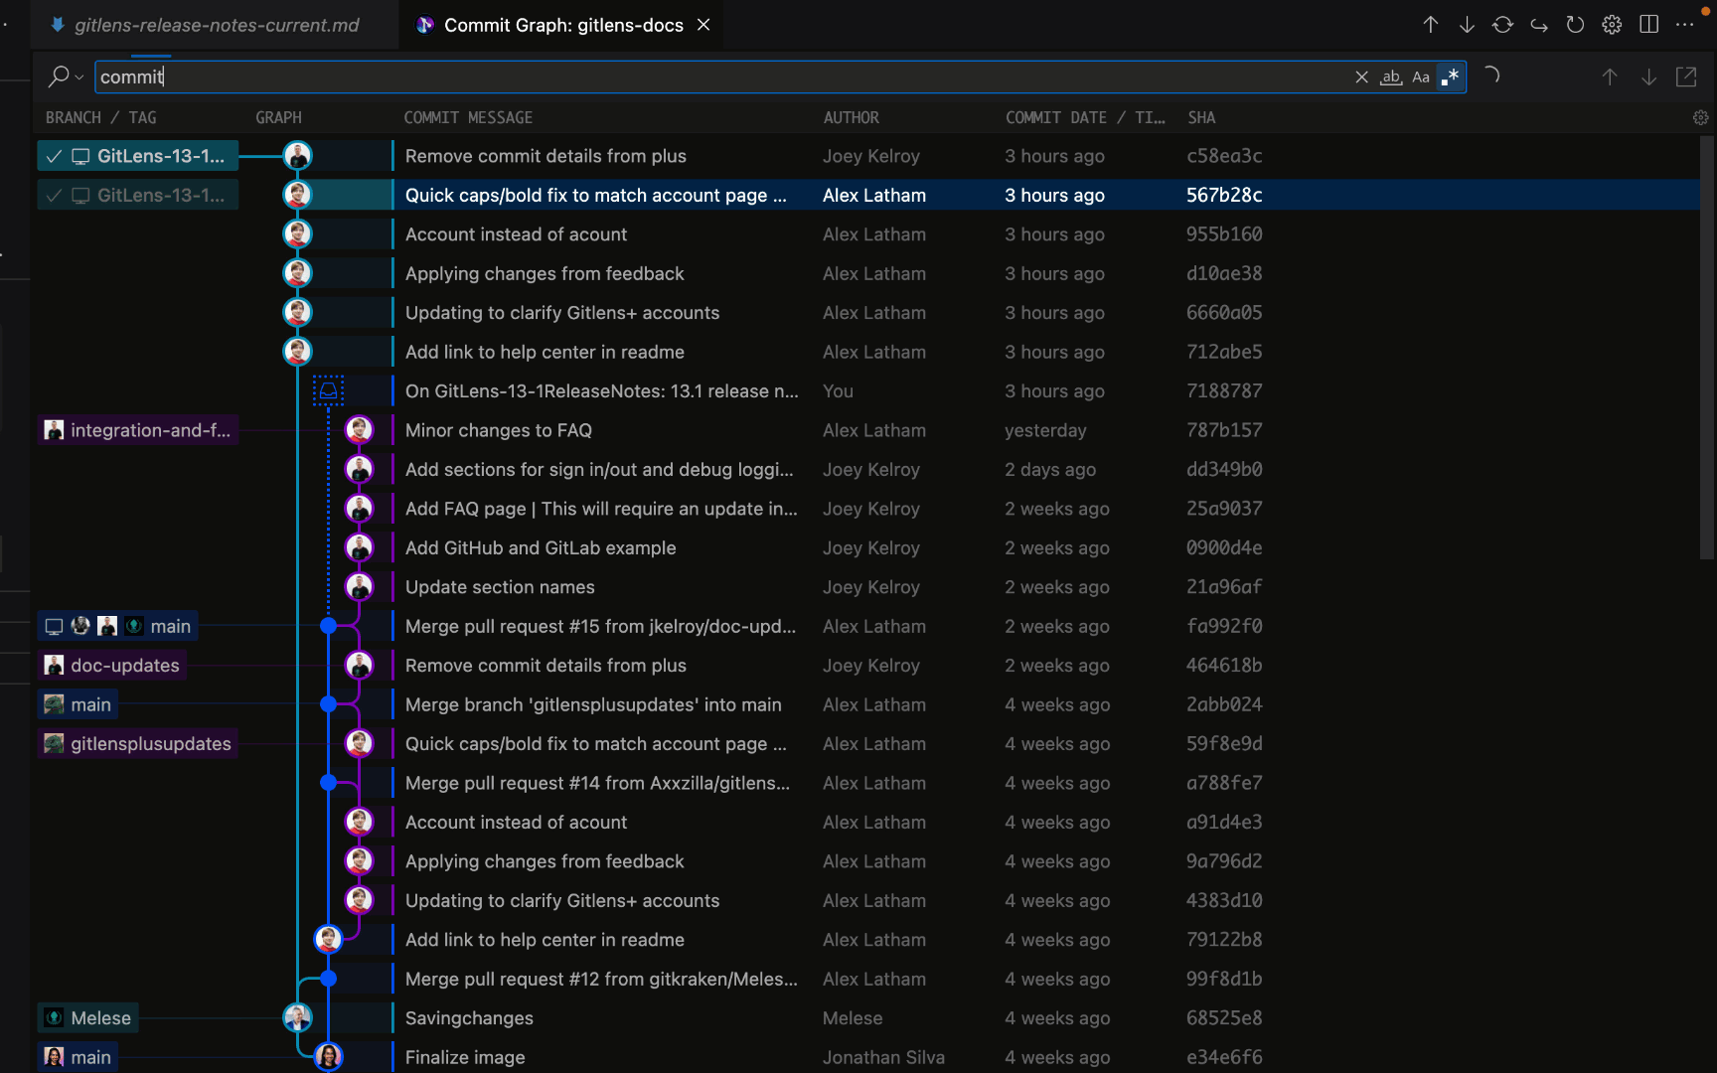1717x1073 pixels.
Task: Click the merge node for commit fa992f0
Action: (x=328, y=626)
